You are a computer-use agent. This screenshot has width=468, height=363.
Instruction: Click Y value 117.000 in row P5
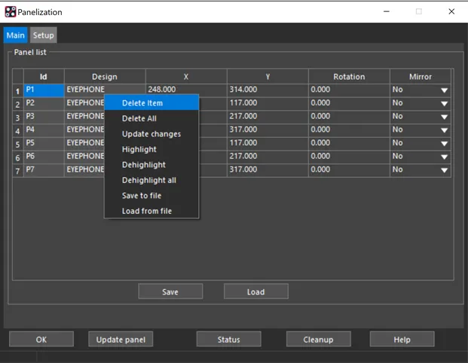pos(268,144)
